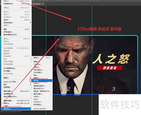Open 透明度与色域 transparency preferences
This screenshot has height=115, width=141.
tap(42, 86)
